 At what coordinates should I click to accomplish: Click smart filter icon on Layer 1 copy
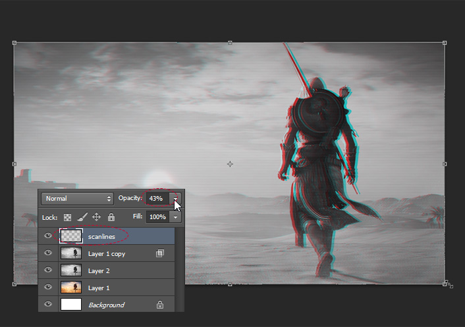160,253
